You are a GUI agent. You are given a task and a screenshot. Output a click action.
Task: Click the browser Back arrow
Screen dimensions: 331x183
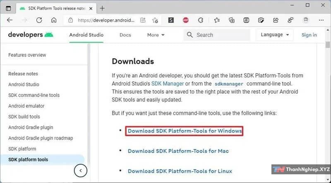[x=10, y=20]
